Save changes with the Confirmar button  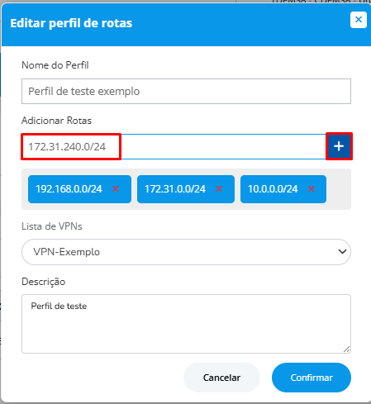[312, 378]
